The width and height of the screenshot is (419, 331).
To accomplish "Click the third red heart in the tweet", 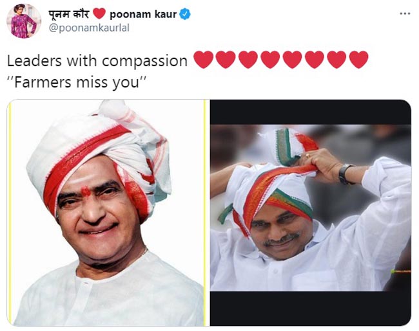I will (248, 60).
